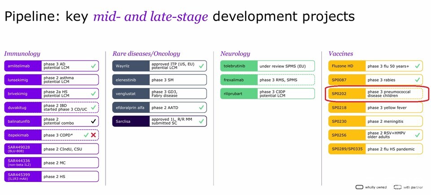Click the Rare diseases/Oncology heading
The image size is (431, 195).
pyautogui.click(x=146, y=53)
